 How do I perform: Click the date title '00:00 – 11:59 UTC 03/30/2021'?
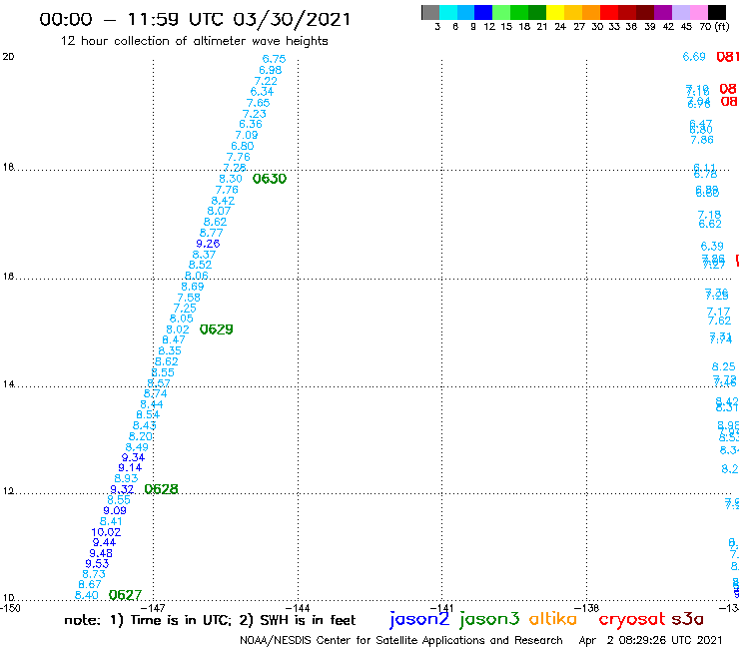tap(195, 19)
